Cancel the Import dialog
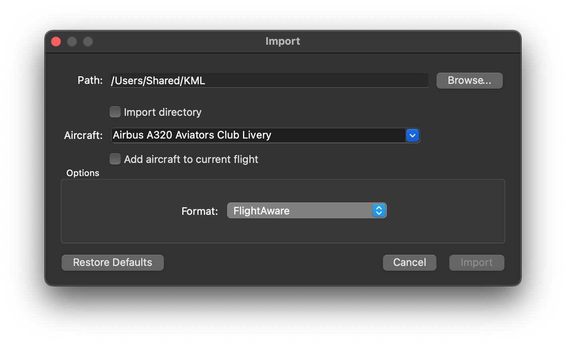Viewport: 566px width, 345px height. click(409, 262)
